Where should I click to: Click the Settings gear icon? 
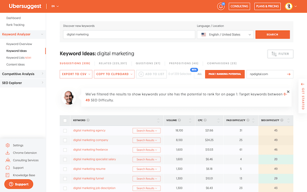click(x=7, y=145)
